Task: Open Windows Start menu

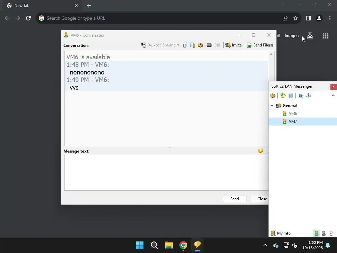Action: [140, 245]
